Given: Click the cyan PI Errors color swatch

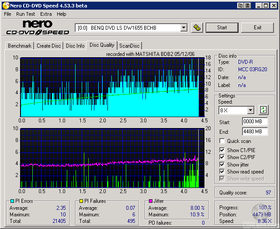Looking at the screenshot, I should pyautogui.click(x=12, y=201).
